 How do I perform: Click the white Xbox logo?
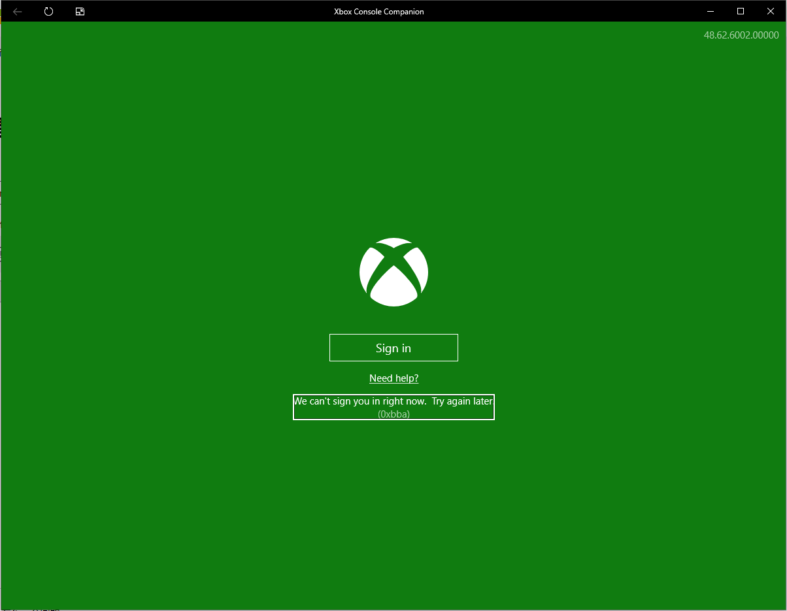[393, 272]
